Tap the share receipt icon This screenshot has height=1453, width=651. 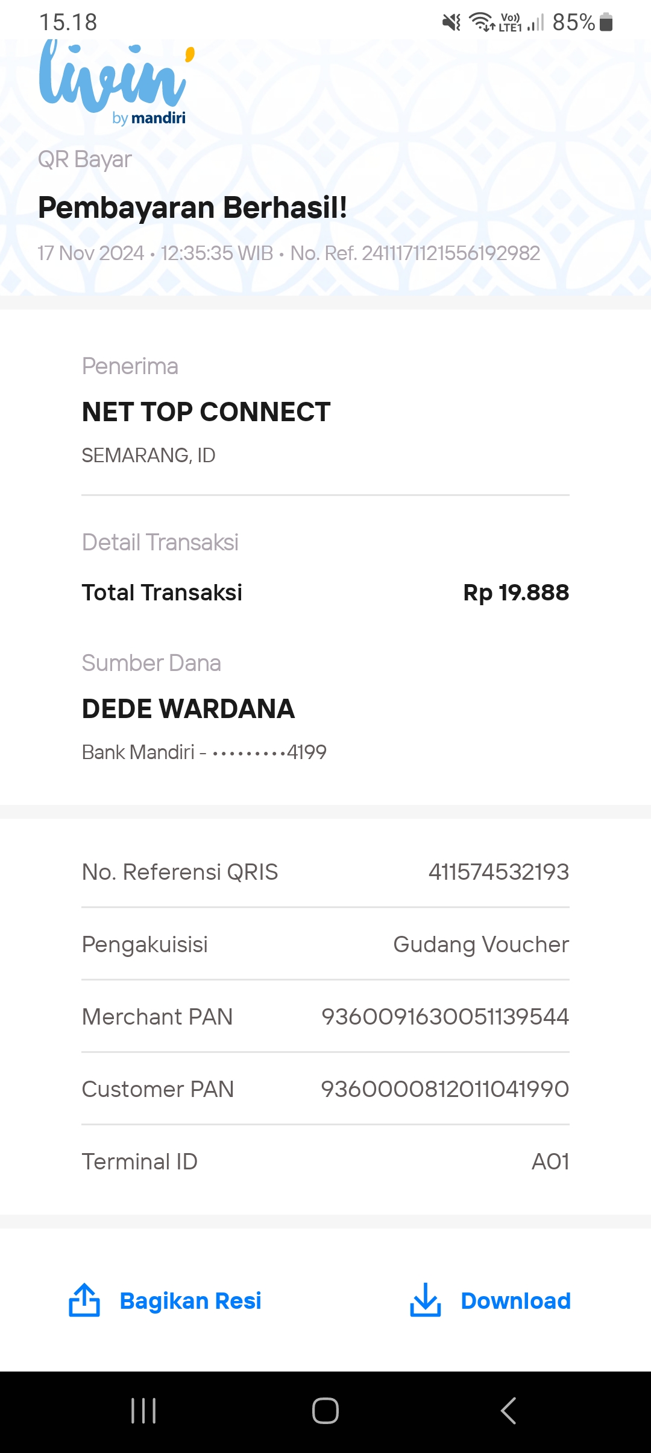coord(84,1300)
